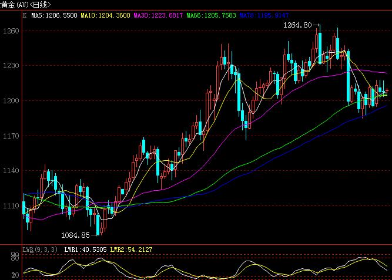
Task: Click the 1260 price axis label
Action: (10, 31)
